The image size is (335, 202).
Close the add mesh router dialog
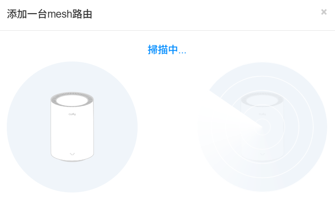pos(324,12)
